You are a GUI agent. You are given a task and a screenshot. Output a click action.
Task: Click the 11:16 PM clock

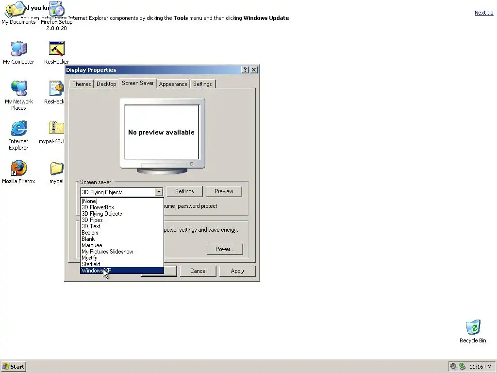(x=480, y=367)
